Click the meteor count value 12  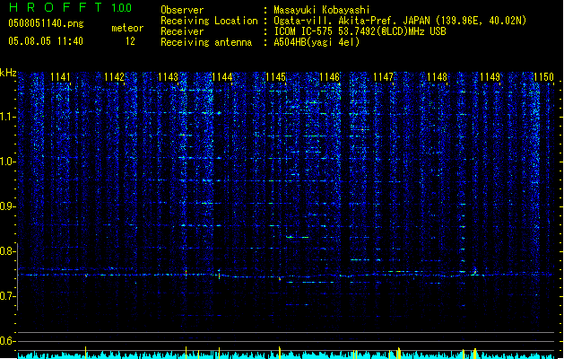click(x=130, y=41)
